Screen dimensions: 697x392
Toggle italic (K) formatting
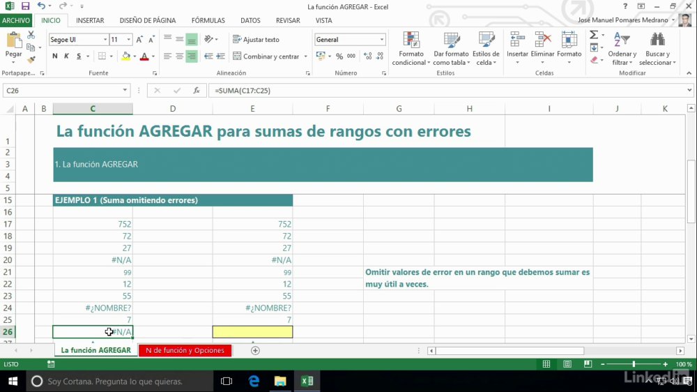[x=67, y=56]
